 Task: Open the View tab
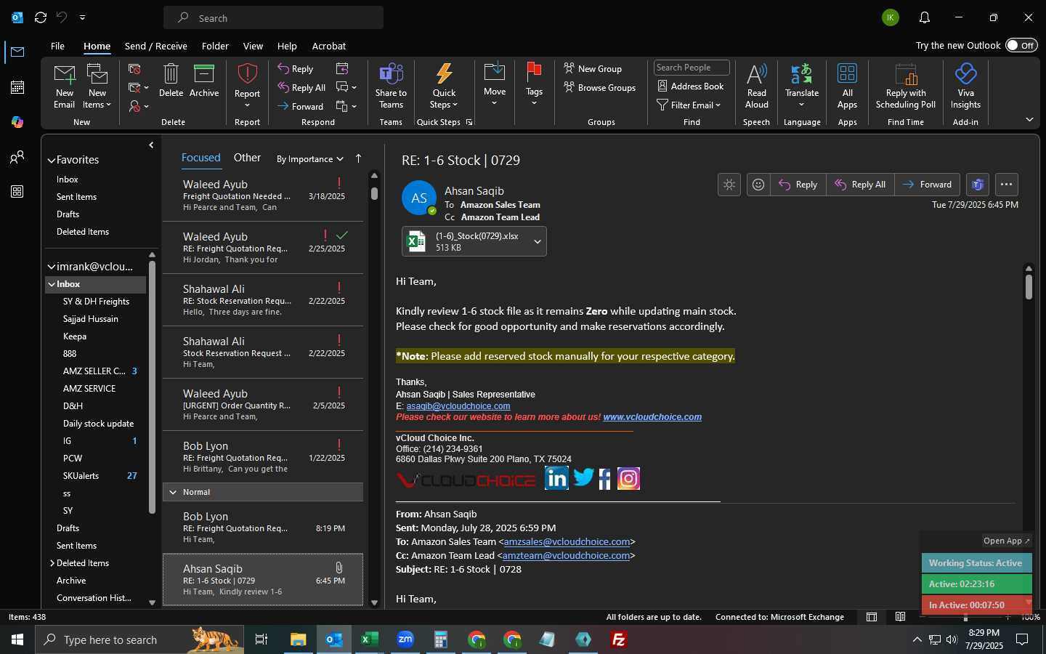[253, 46]
